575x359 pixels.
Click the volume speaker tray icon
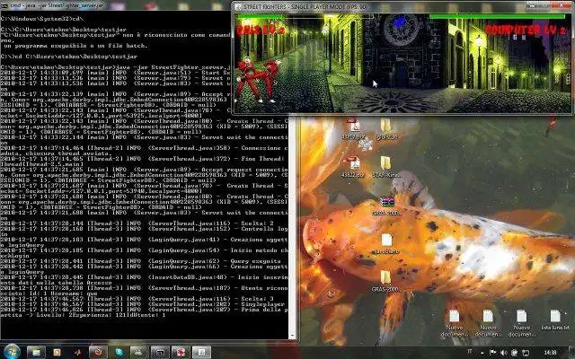(503, 353)
